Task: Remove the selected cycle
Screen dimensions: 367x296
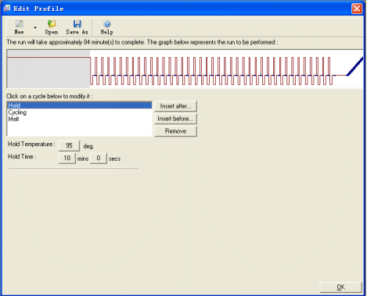Action: click(175, 131)
